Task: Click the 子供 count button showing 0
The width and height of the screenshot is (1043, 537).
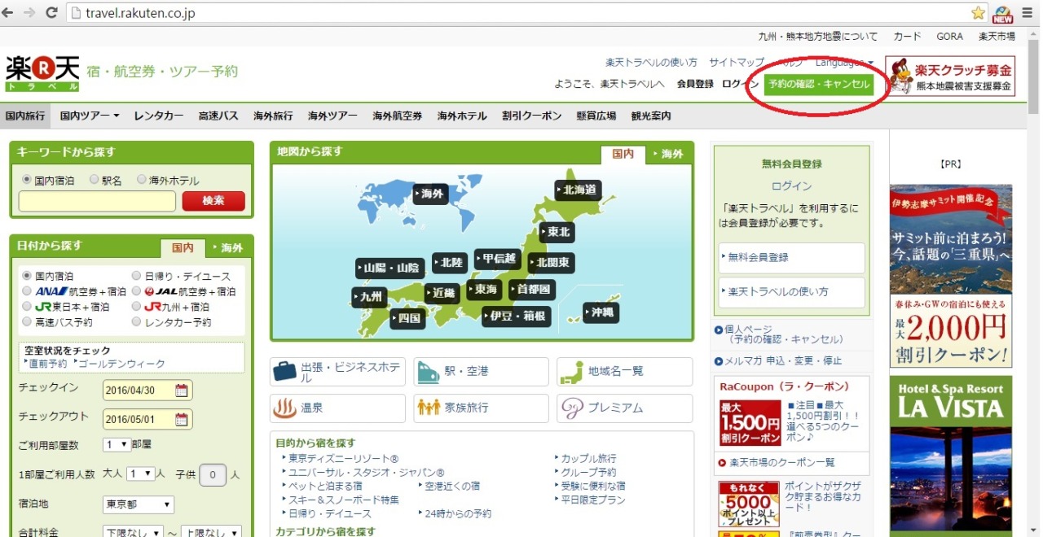Action: click(213, 474)
